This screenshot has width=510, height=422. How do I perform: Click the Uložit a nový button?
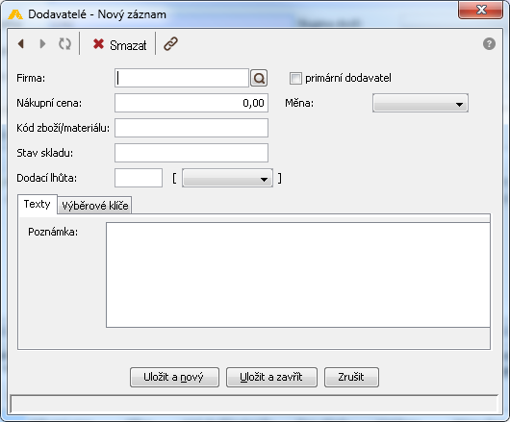pos(174,377)
